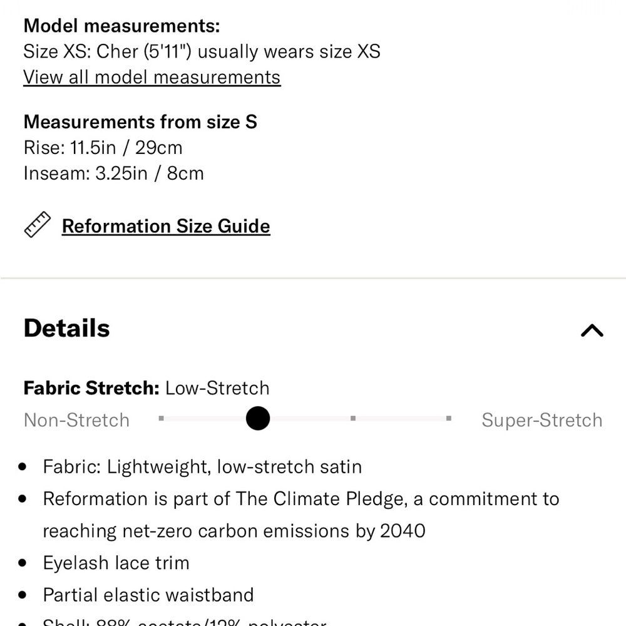Image resolution: width=626 pixels, height=626 pixels.
Task: Click the Model measurements heading
Action: (122, 26)
